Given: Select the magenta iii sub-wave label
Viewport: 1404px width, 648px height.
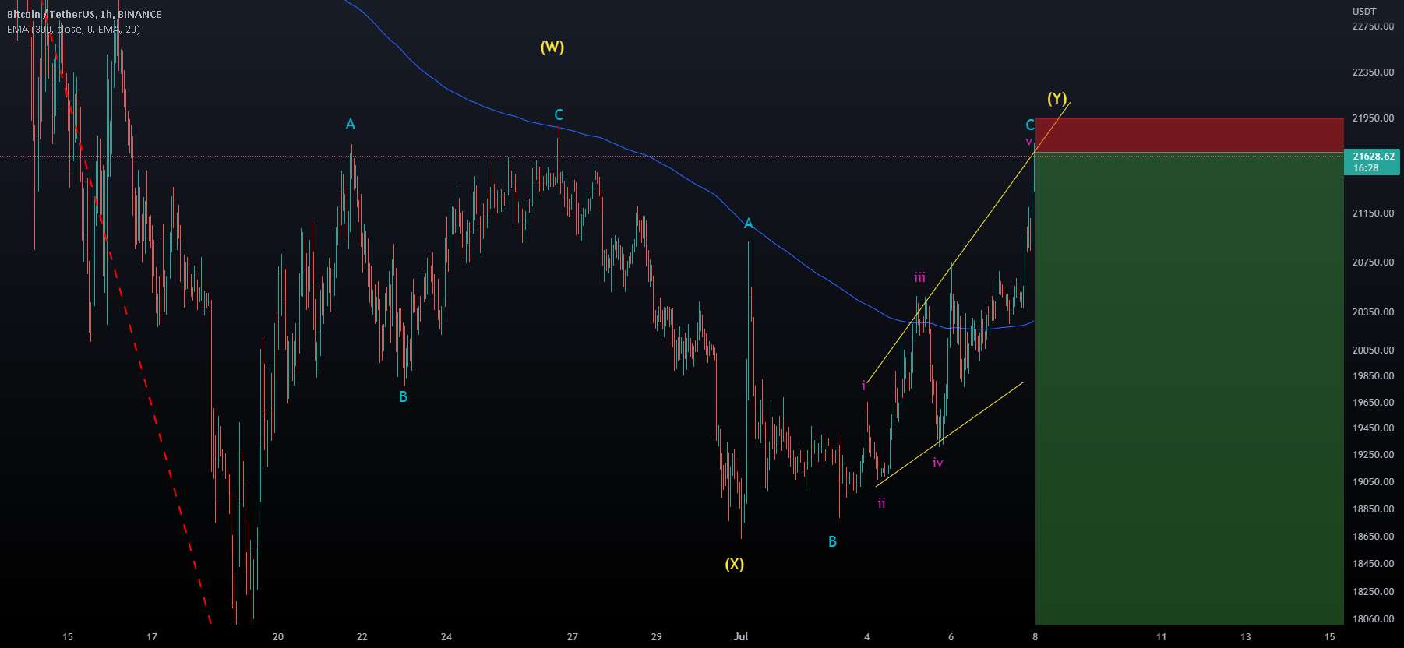Looking at the screenshot, I should tap(919, 277).
